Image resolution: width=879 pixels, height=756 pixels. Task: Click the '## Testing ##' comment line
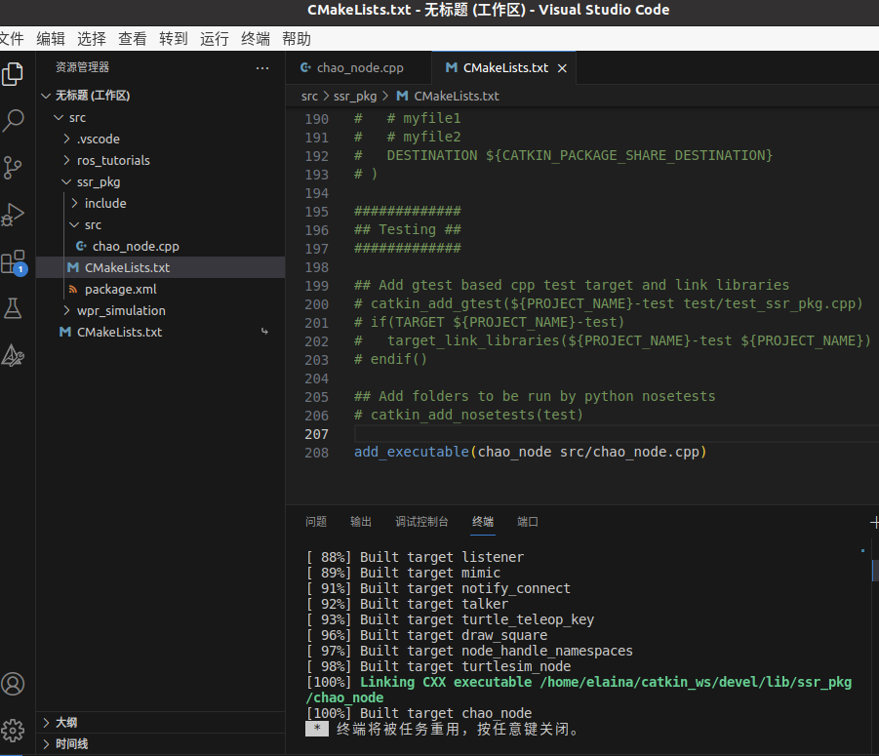[408, 230]
